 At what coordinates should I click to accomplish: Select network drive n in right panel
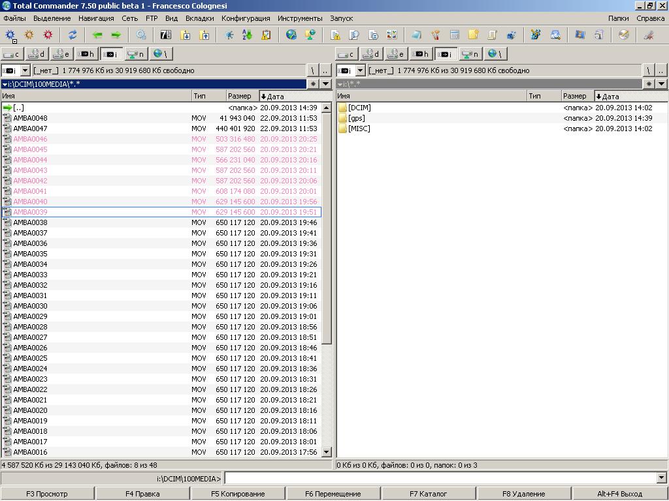[469, 54]
